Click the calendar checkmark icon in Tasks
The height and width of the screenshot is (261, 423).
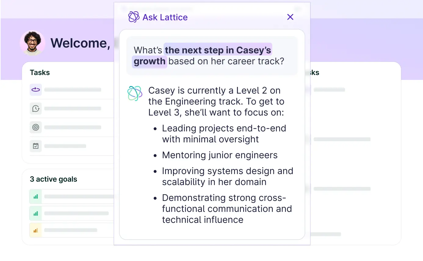36,146
